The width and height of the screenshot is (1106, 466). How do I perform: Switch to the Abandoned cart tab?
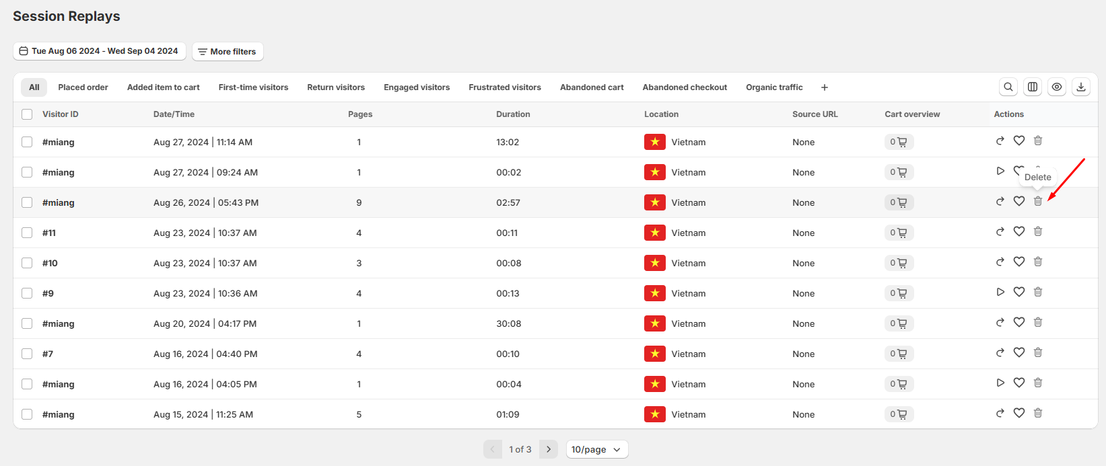click(591, 87)
